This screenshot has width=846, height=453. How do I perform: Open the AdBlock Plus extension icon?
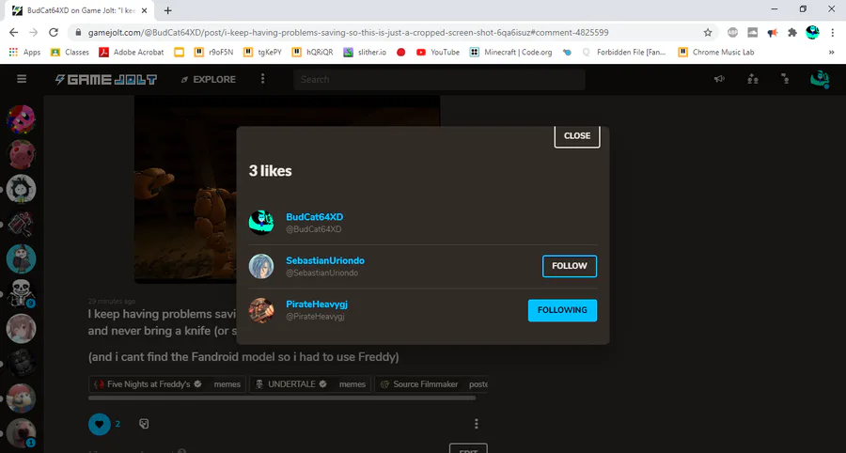pos(732,32)
